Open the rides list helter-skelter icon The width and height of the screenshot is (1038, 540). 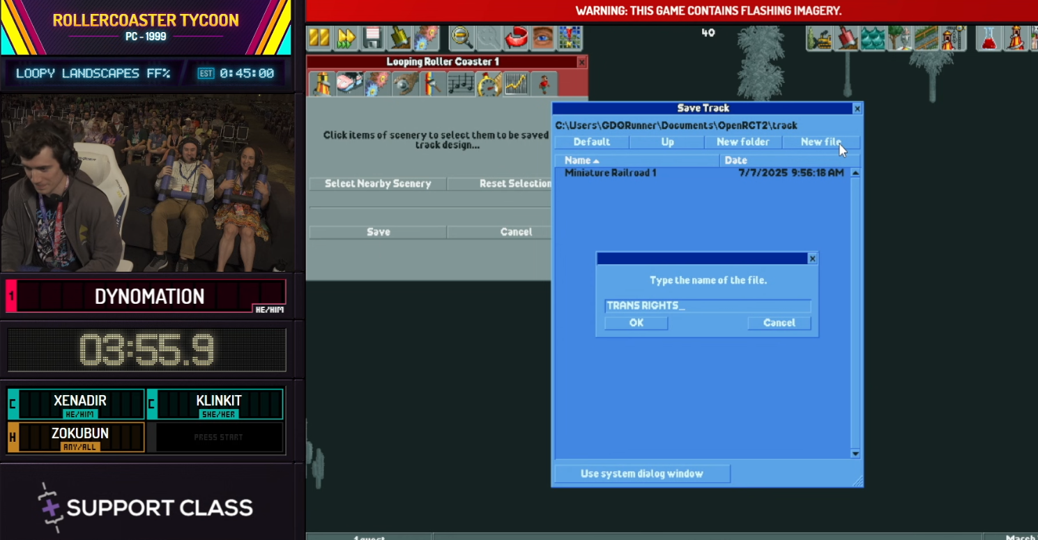tap(1016, 38)
